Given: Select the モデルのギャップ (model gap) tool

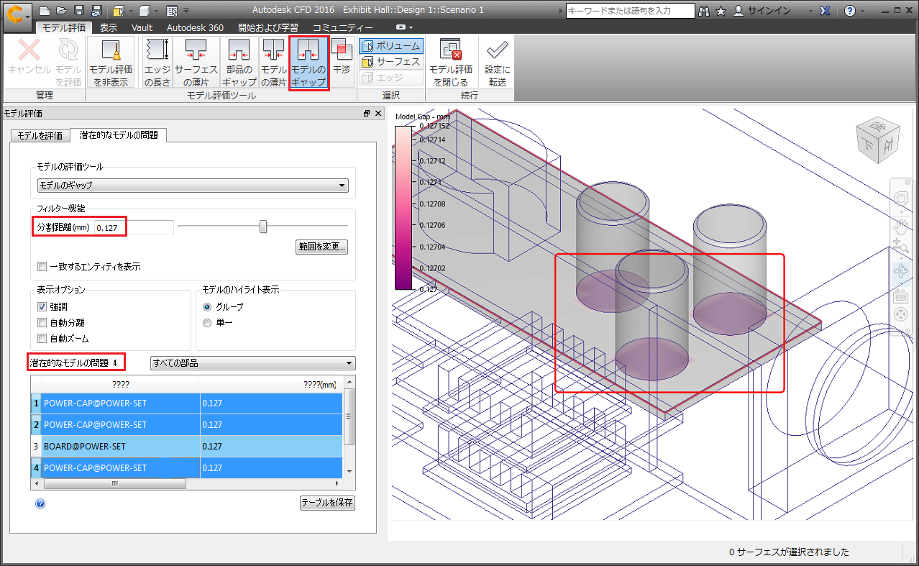Looking at the screenshot, I should click(x=308, y=63).
